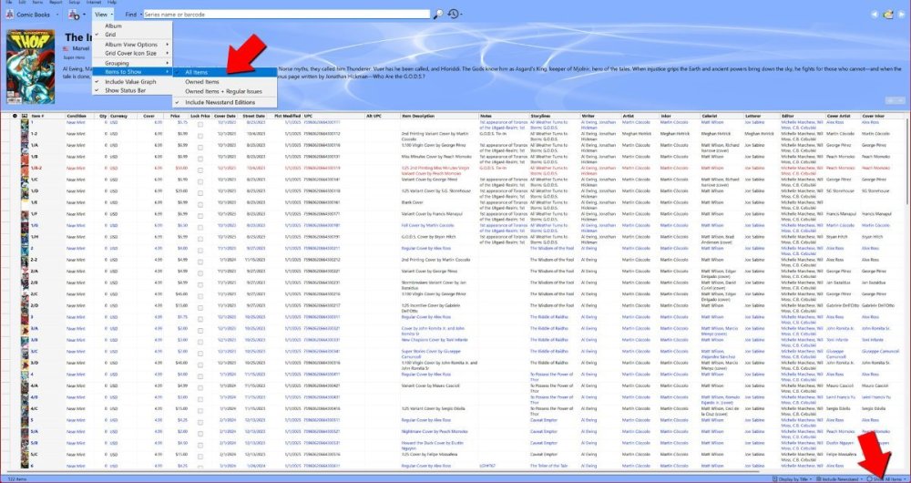Viewport: 911px width, 483px height.
Task: Uncheck Show Status Bar option
Action: (x=125, y=90)
